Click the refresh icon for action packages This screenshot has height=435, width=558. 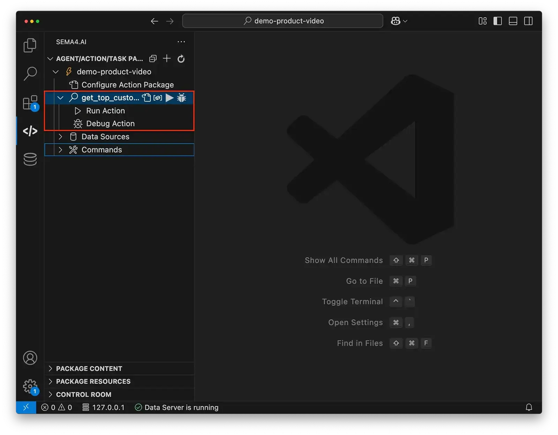click(x=181, y=59)
